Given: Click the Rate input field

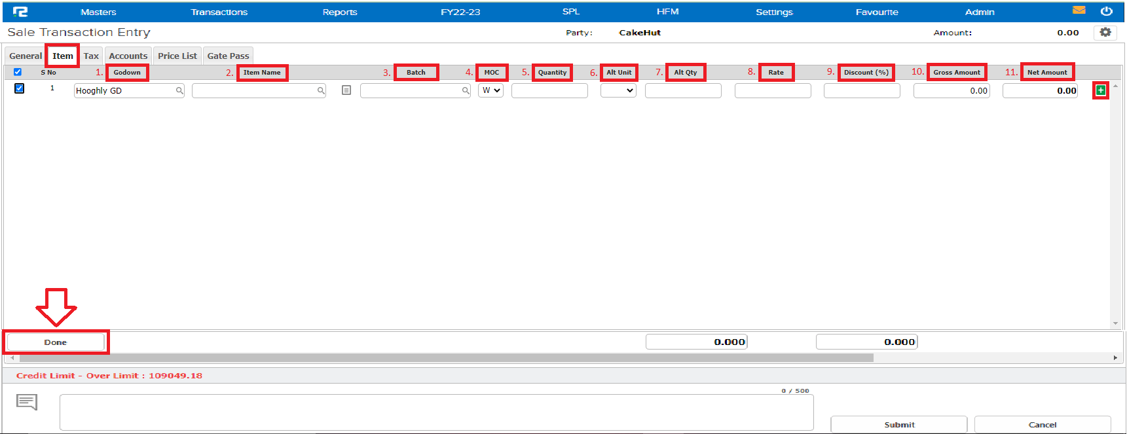Looking at the screenshot, I should coord(773,91).
